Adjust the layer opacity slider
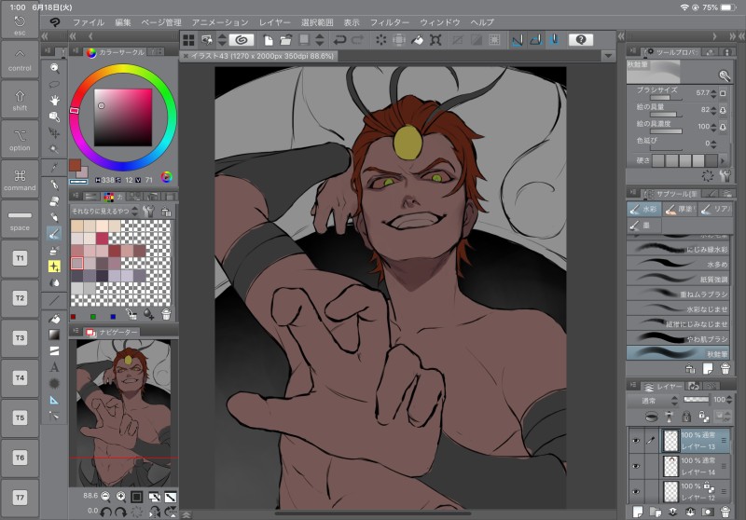This screenshot has height=520, width=746. pos(696,400)
